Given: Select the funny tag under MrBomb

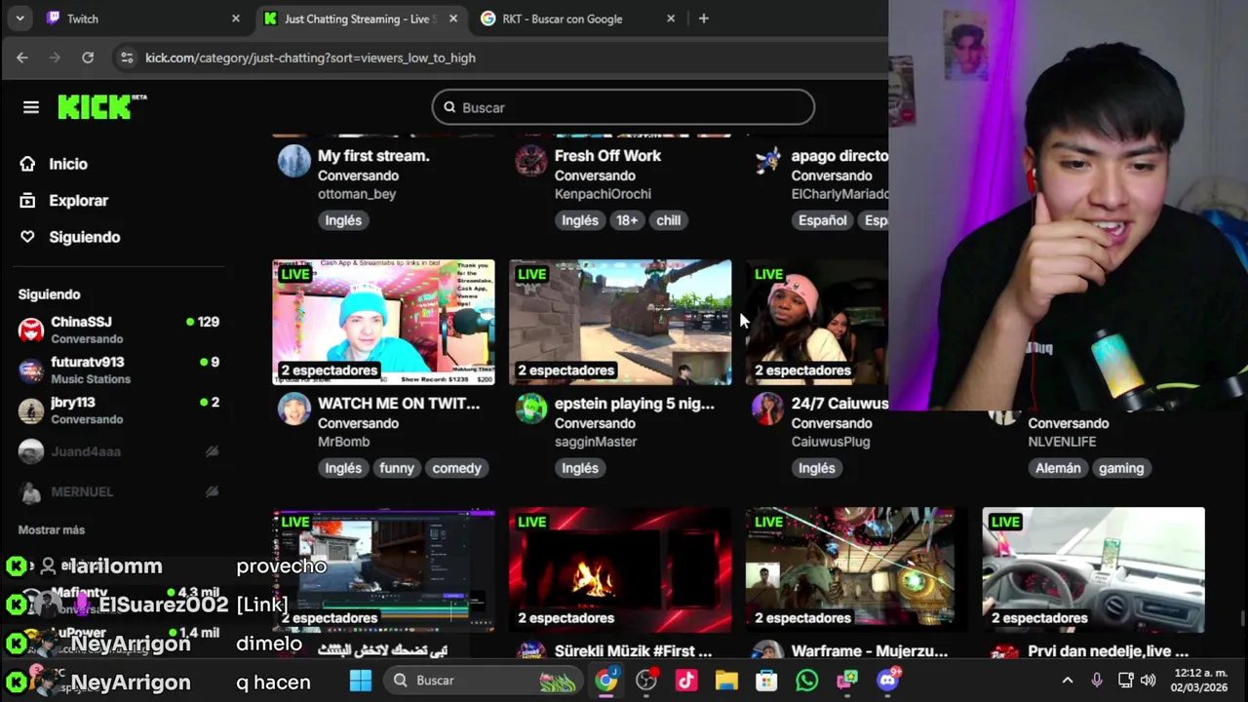Looking at the screenshot, I should pyautogui.click(x=397, y=468).
